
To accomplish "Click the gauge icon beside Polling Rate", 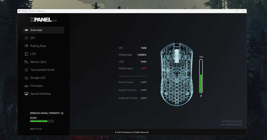I will pos(26,46).
